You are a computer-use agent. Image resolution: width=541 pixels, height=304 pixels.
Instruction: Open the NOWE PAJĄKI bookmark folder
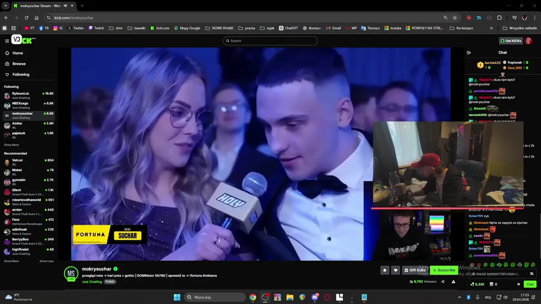[219, 28]
